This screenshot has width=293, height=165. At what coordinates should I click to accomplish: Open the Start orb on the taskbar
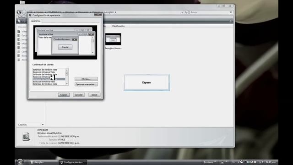[20, 162]
